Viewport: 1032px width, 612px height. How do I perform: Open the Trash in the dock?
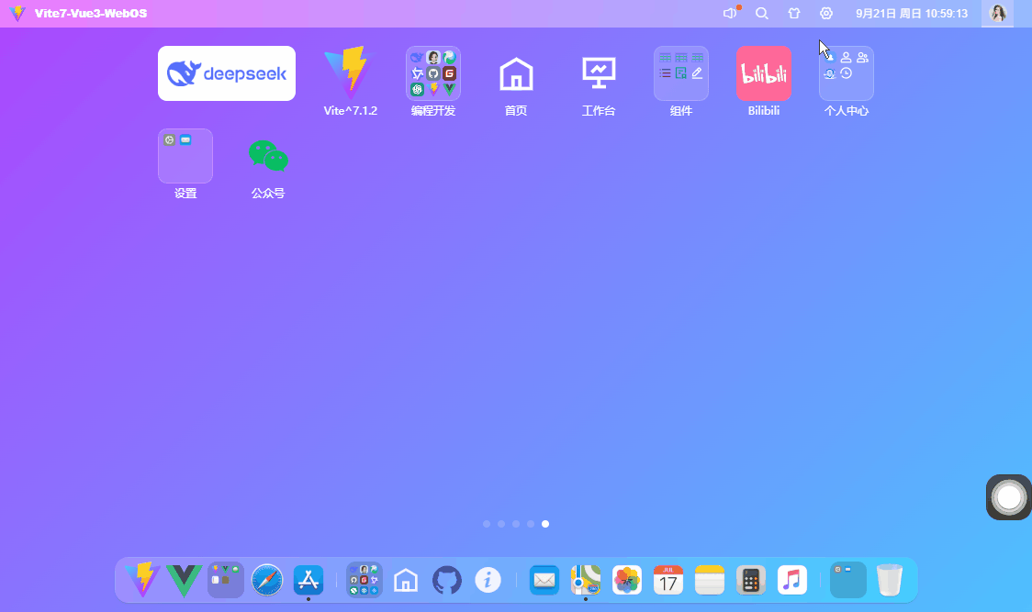[x=889, y=580]
